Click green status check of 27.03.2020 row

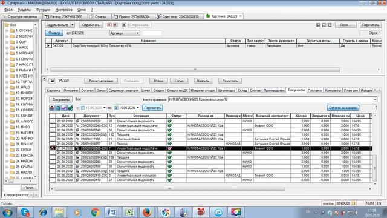(x=169, y=121)
